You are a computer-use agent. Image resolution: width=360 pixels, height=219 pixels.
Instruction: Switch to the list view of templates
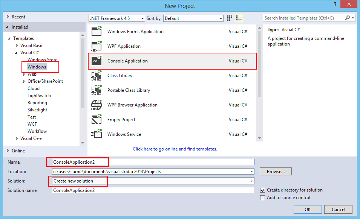click(x=239, y=18)
